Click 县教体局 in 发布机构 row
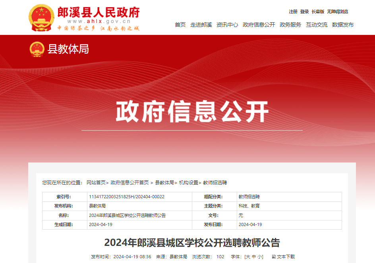 tap(97, 206)
